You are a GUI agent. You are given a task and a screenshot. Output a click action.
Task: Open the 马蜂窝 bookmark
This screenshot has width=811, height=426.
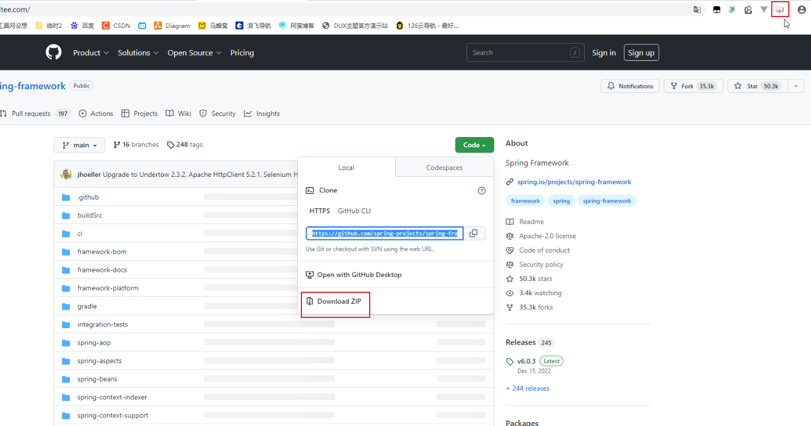click(x=213, y=26)
